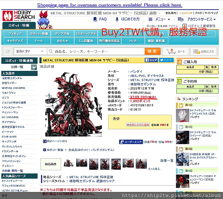The image size is (223, 199).
Task: Click the 画像一覧 image list link
Action: [167, 161]
